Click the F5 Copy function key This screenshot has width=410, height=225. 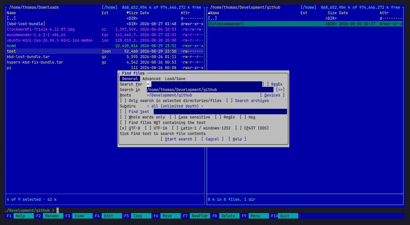(x=137, y=216)
